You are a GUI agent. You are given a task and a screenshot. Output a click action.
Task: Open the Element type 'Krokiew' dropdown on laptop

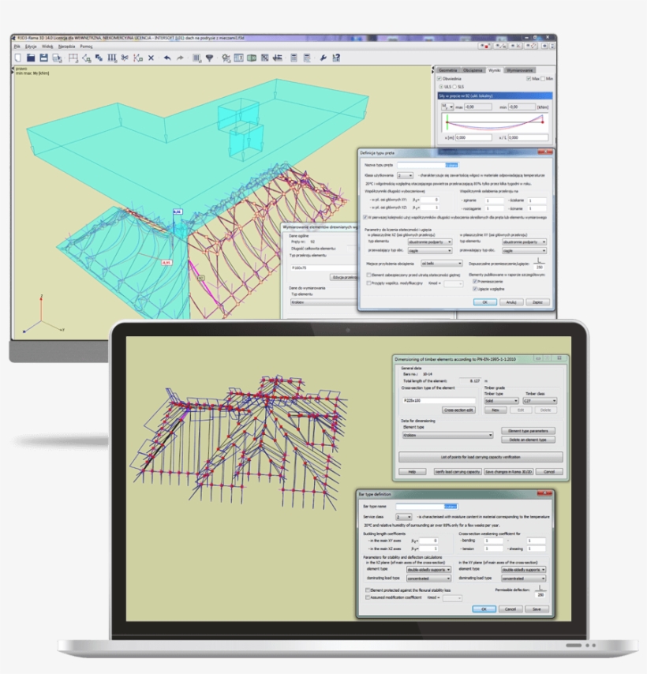pyautogui.click(x=447, y=435)
